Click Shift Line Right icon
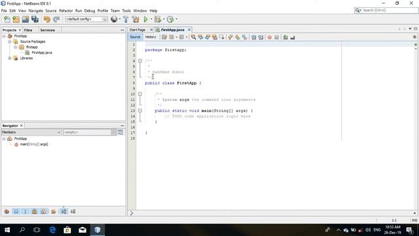This screenshot has width=419, height=236. pos(261,37)
